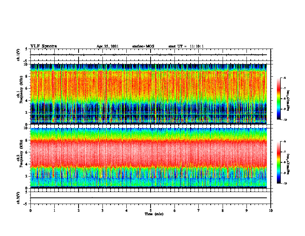Image resolution: width=305 pixels, height=236 pixels.
Task: Click the ch.1 spectrogram color scale bar
Action: [279, 99]
